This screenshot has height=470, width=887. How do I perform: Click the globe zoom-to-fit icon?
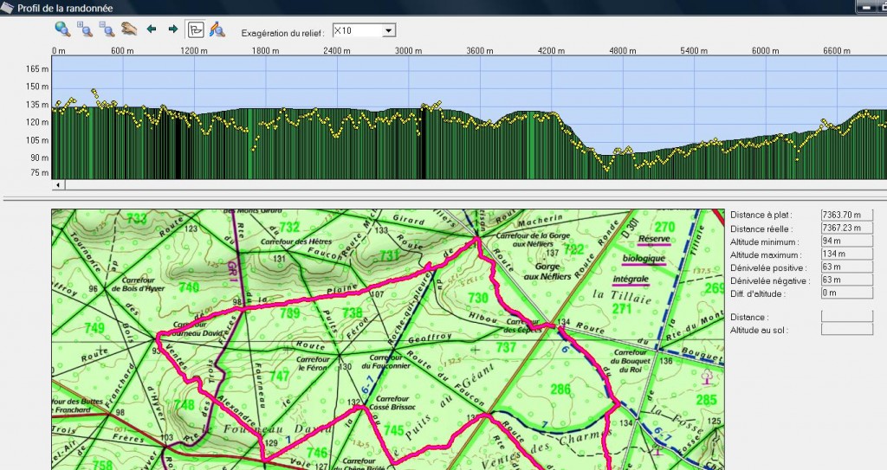coord(62,29)
